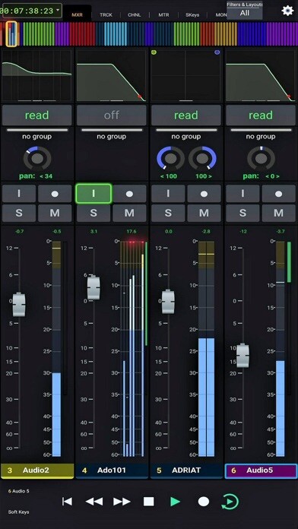Click the Audio2 volume fader handle
This screenshot has width=298, height=529.
click(19, 304)
